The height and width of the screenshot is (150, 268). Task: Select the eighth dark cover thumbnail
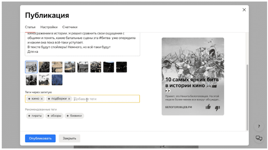pyautogui.click(x=122, y=67)
